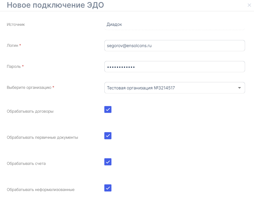
Task: Disable the Обрабатывать счета checkbox
Action: [108, 162]
